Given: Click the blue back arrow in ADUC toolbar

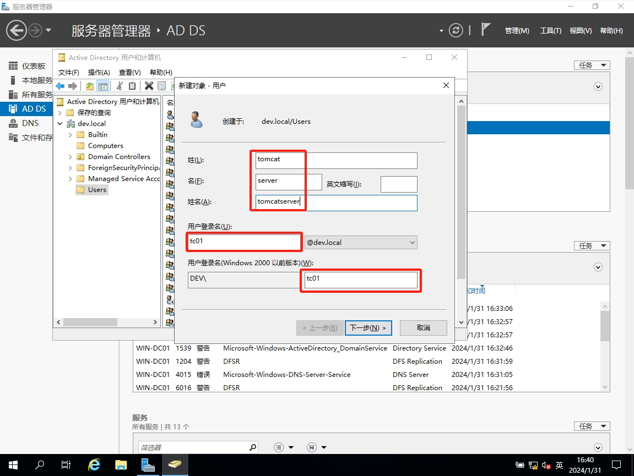Looking at the screenshot, I should [x=60, y=86].
